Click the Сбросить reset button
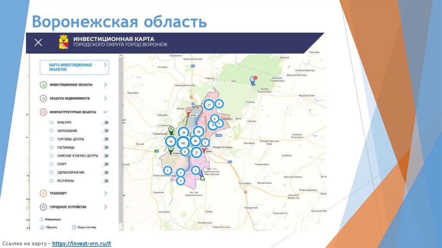The width and height of the screenshot is (442, 248). 49,227
